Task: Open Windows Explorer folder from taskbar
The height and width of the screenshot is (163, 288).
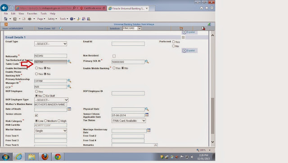Action: pos(31,157)
